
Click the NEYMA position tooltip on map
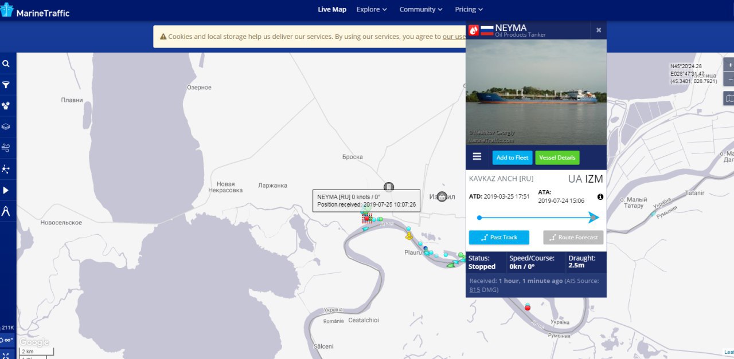pyautogui.click(x=366, y=201)
